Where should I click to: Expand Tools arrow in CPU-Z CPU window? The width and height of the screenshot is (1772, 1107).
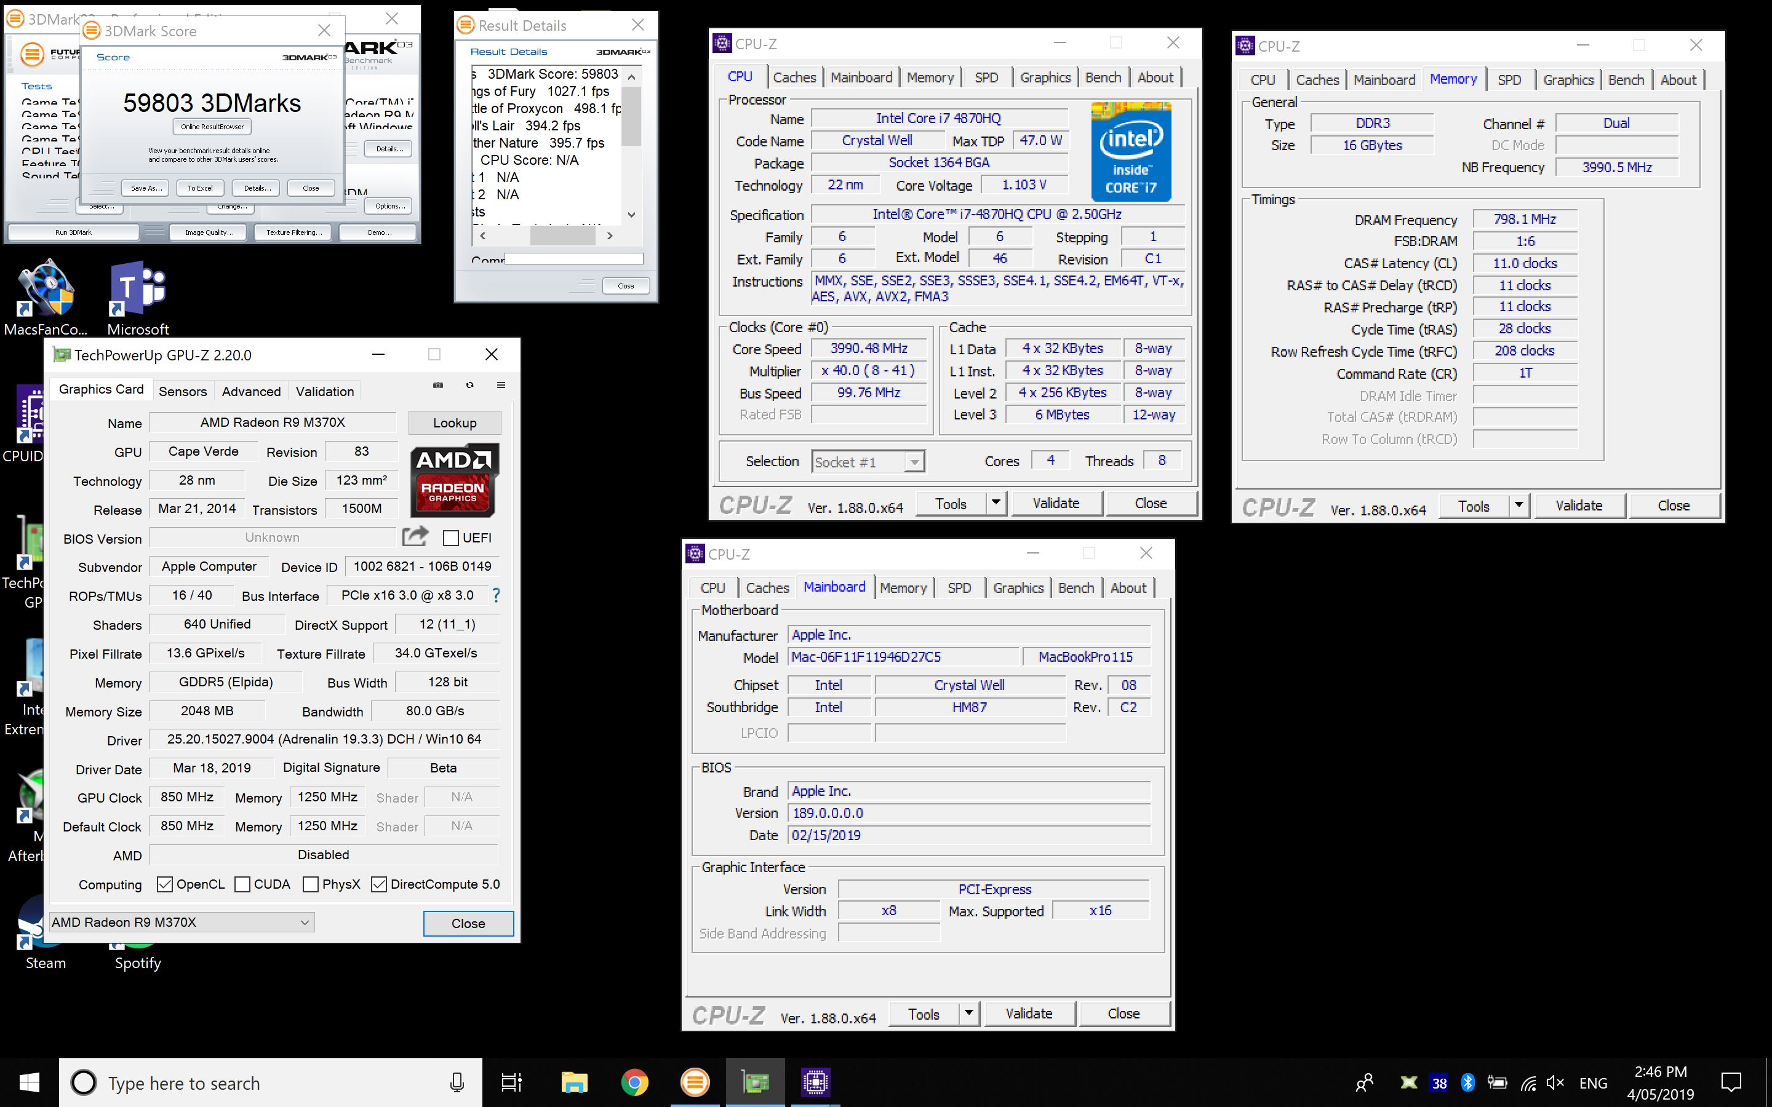995,504
